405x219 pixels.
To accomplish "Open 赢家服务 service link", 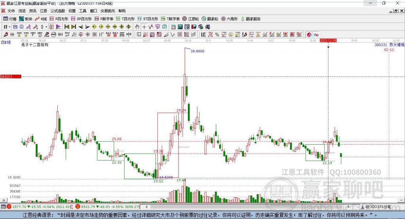I will [250, 19].
